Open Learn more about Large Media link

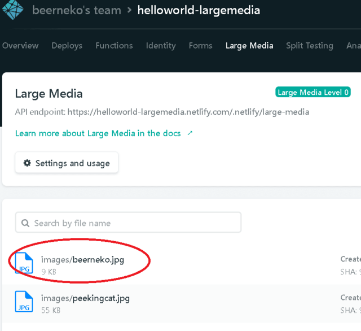coord(98,134)
